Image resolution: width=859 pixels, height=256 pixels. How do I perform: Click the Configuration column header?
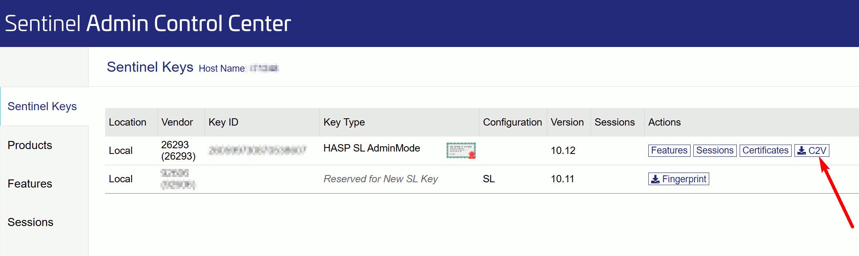coord(512,122)
